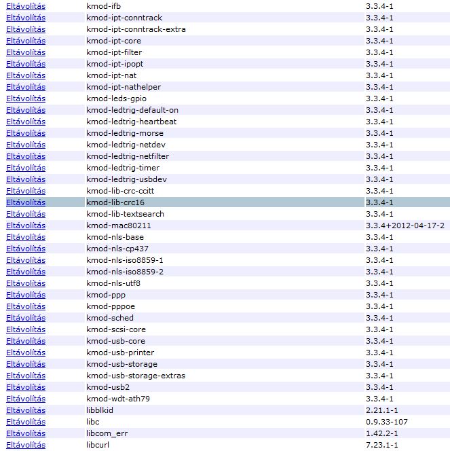Select version 1.42.2-1 cell
This screenshot has height=451, width=450.
[x=382, y=433]
